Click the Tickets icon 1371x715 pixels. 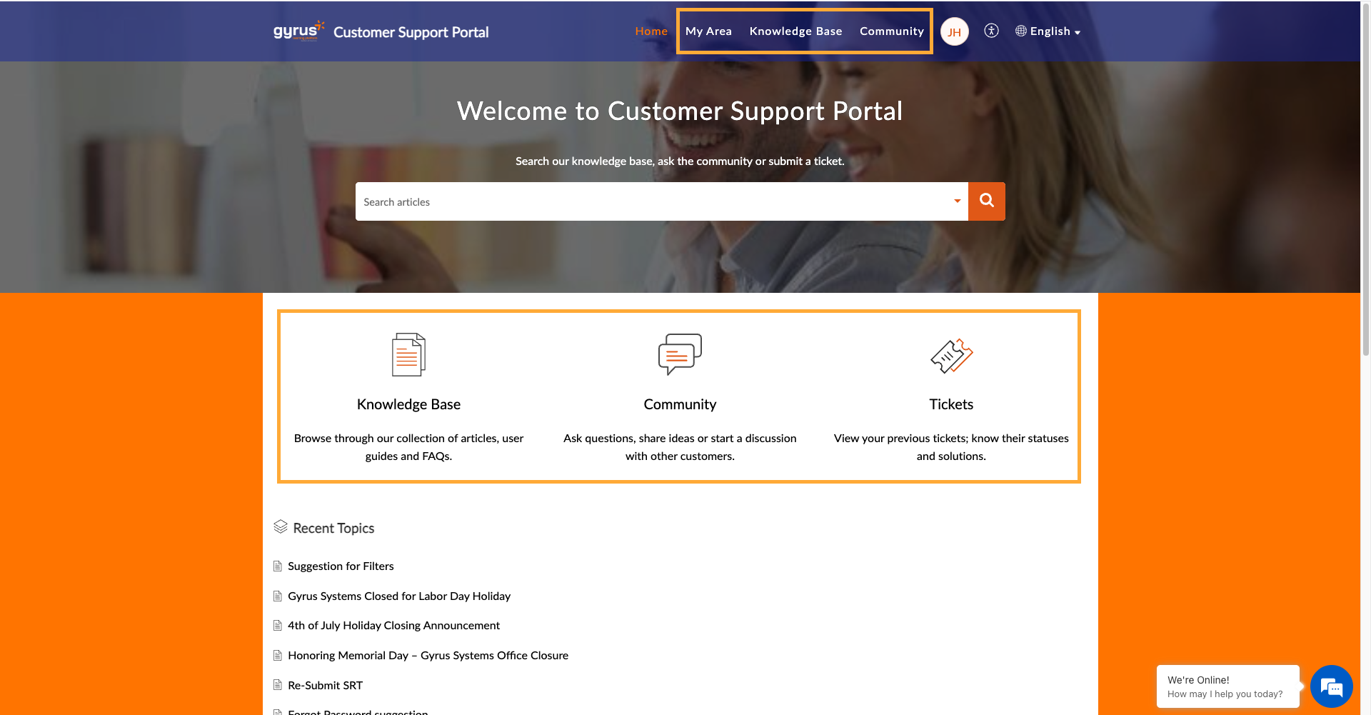[951, 356]
